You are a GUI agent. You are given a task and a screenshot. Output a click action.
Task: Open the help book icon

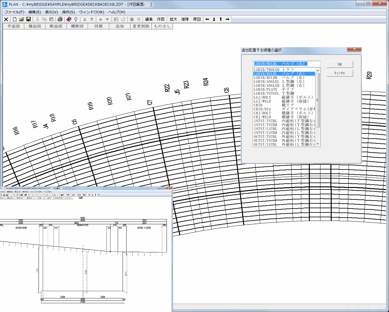point(69,19)
